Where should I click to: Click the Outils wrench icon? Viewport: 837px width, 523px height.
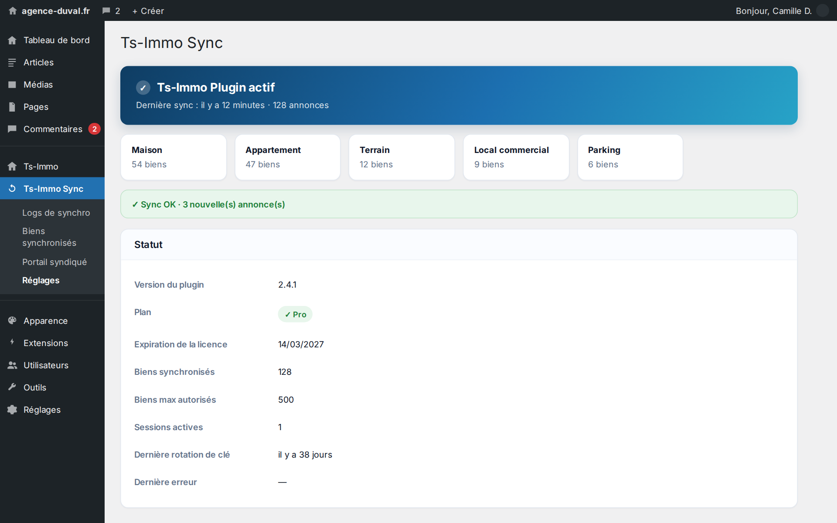[12, 387]
